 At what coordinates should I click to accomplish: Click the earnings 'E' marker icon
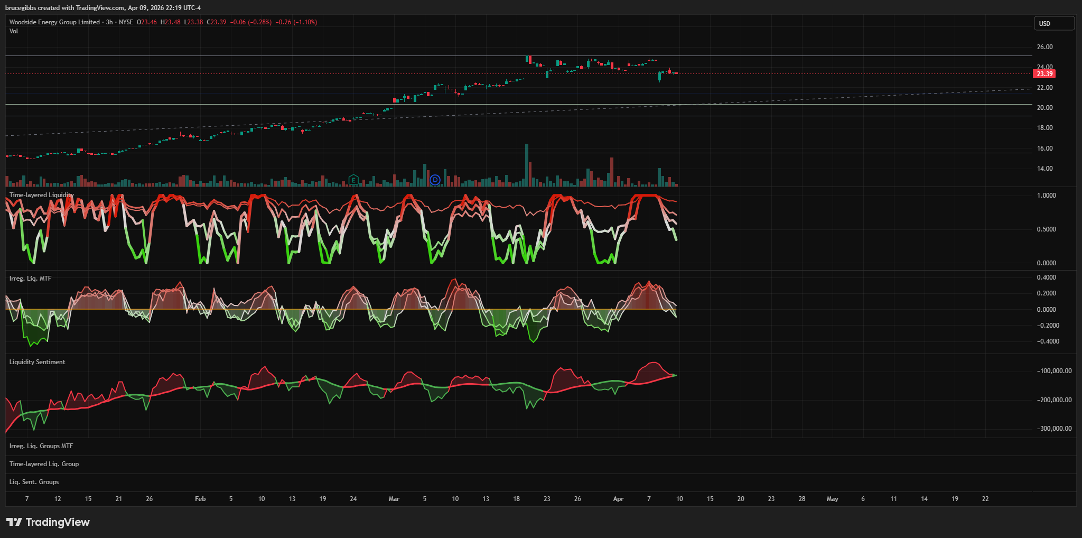coord(353,180)
